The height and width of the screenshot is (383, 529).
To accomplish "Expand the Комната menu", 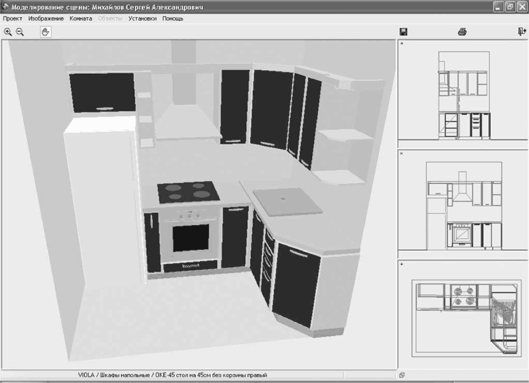I will click(81, 19).
